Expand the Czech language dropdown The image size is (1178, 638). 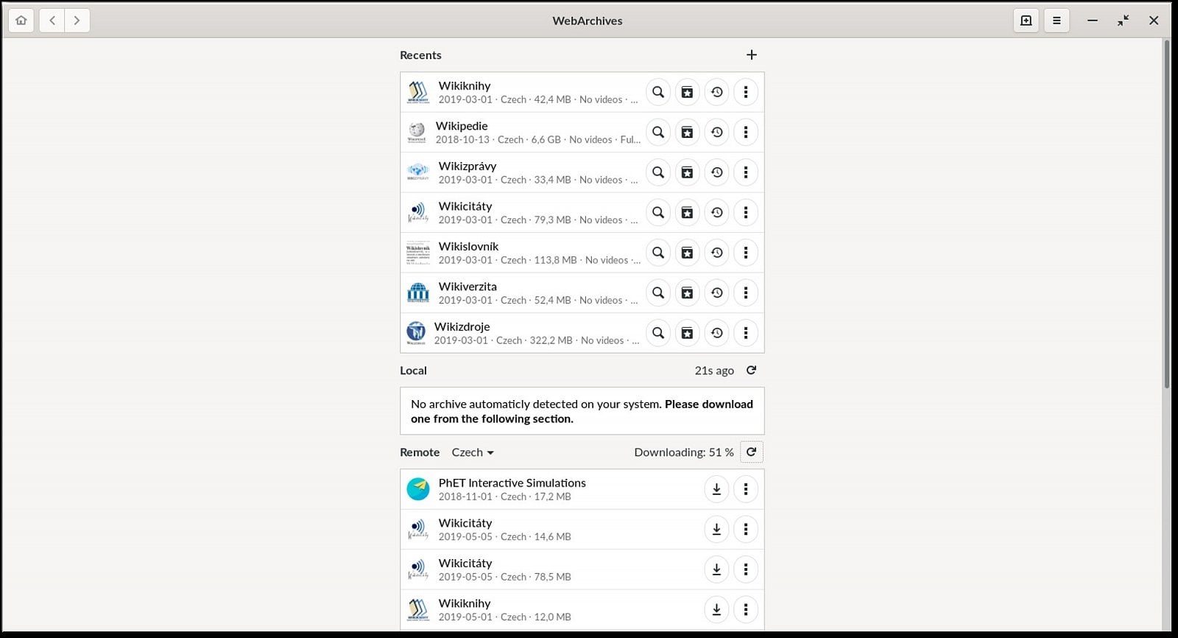[x=473, y=452]
